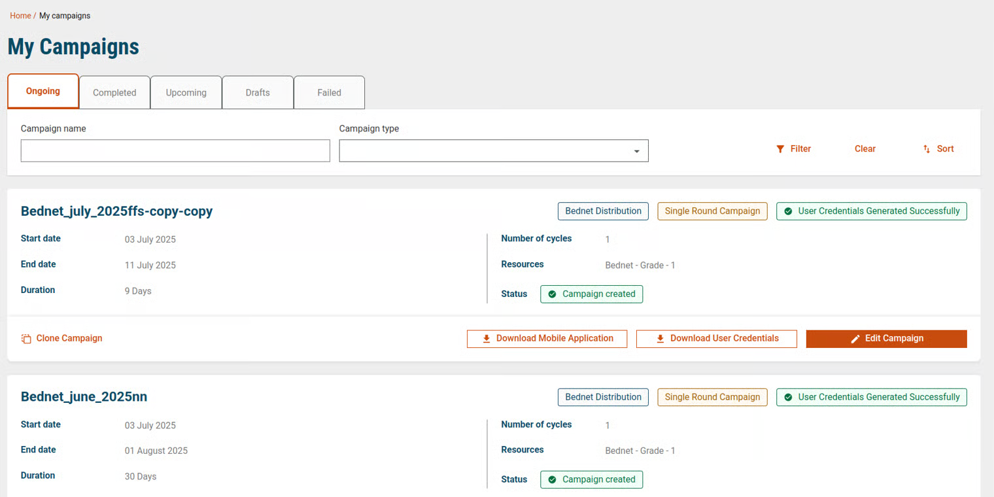Click download icon on Download Mobile Application
994x497 pixels.
(487, 339)
